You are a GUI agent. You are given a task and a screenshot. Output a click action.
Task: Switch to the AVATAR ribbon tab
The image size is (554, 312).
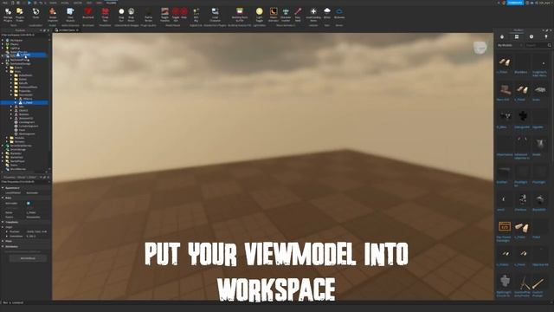point(77,3)
